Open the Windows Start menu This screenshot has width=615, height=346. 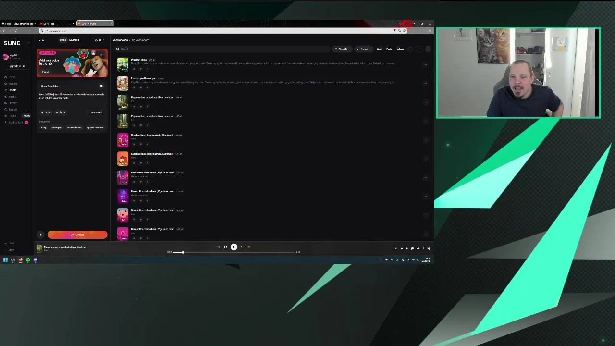click(x=5, y=260)
